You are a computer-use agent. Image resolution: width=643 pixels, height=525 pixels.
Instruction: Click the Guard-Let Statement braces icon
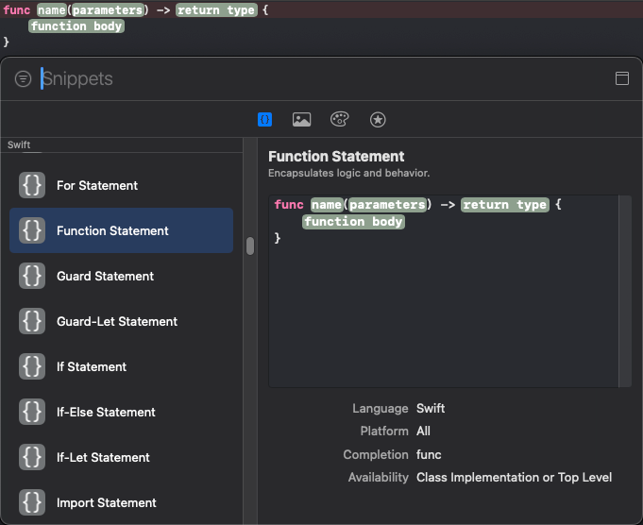[32, 321]
